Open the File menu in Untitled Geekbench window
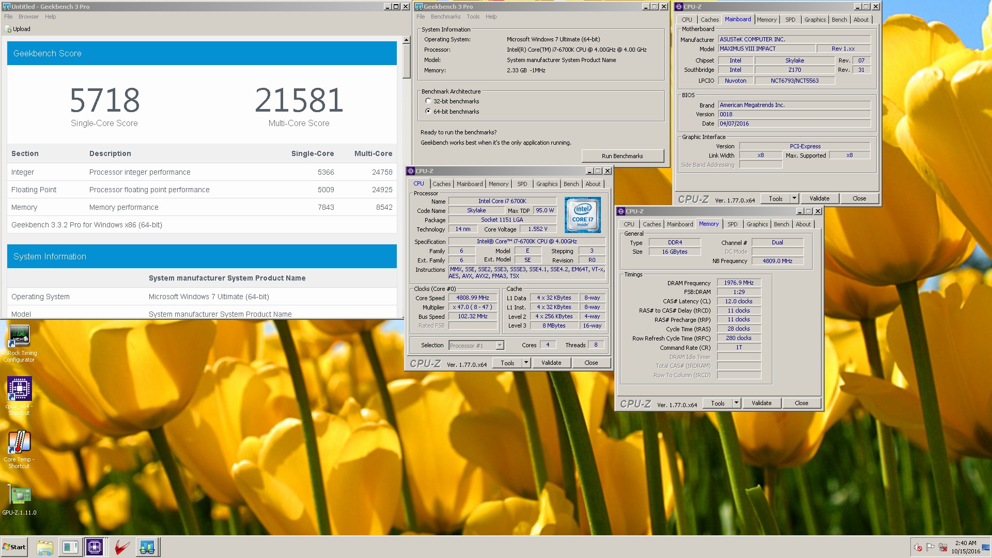This screenshot has height=558, width=992. (8, 17)
